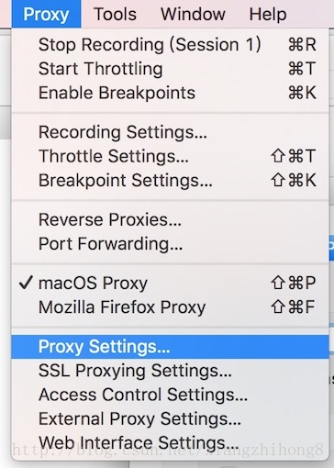Open Web Interface Settings...
This screenshot has height=468, width=334.
pos(170,442)
